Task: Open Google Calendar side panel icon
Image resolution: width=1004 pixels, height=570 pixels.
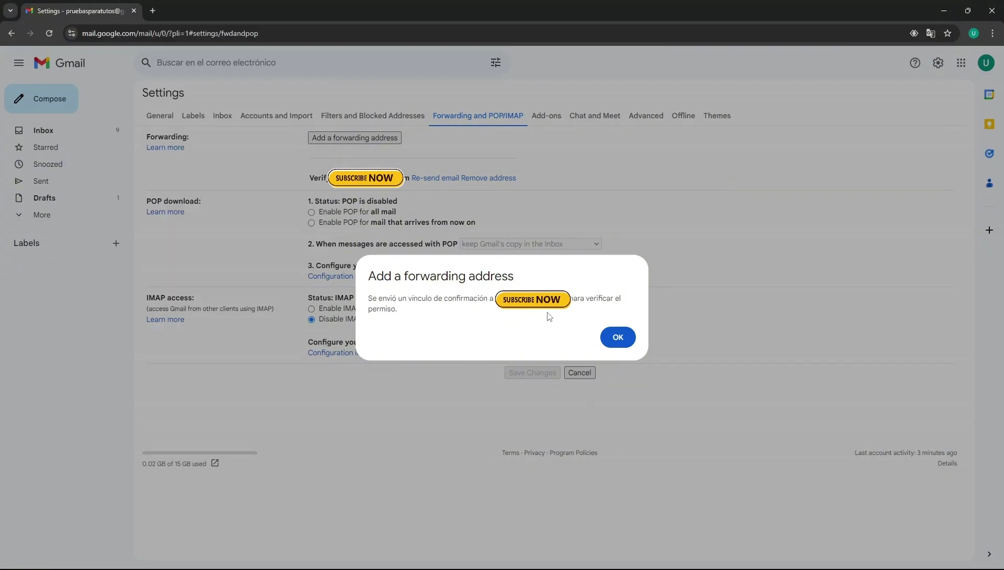Action: 989,95
